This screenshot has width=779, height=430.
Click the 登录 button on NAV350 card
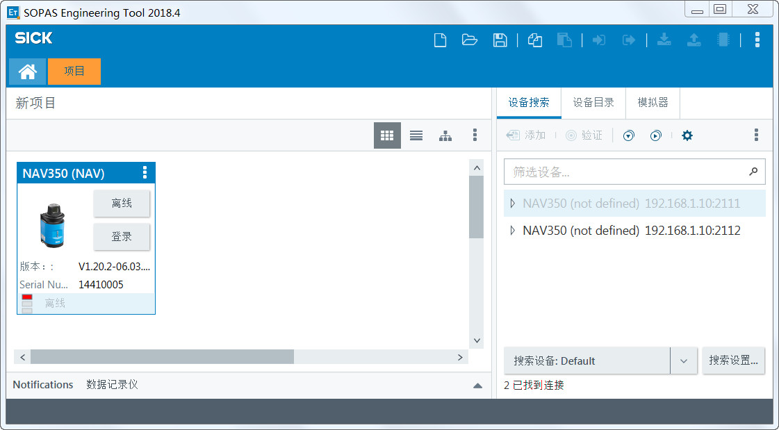pyautogui.click(x=122, y=236)
